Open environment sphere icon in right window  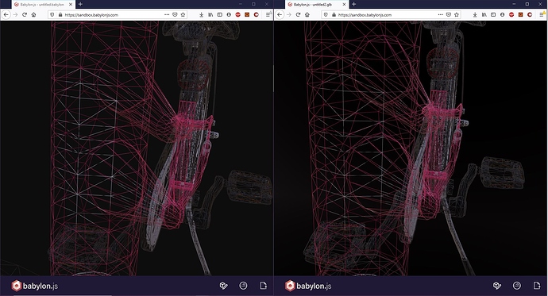tap(517, 286)
